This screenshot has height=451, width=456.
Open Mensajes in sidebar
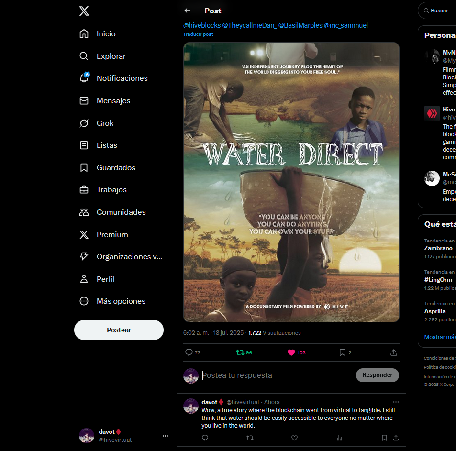[x=105, y=100]
